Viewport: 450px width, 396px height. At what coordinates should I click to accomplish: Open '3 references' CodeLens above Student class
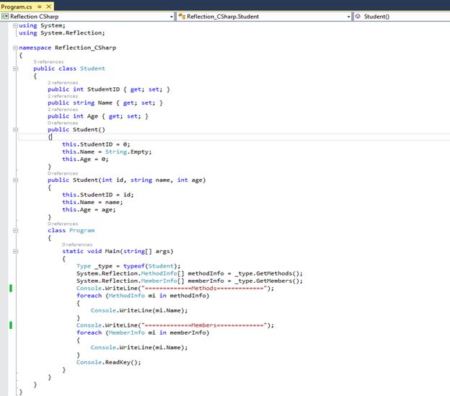(x=48, y=62)
